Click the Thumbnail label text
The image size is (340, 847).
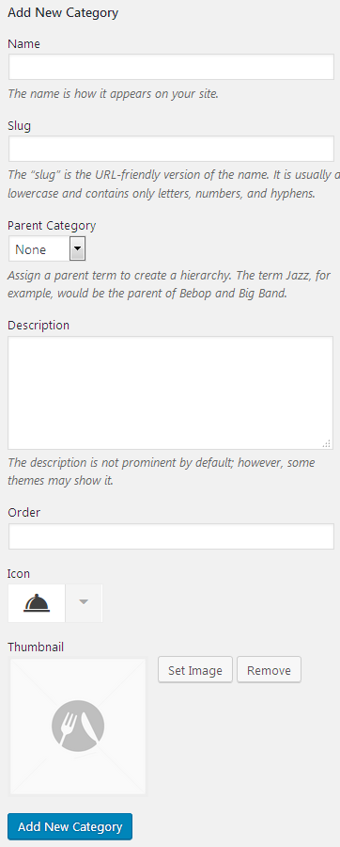[x=36, y=647]
